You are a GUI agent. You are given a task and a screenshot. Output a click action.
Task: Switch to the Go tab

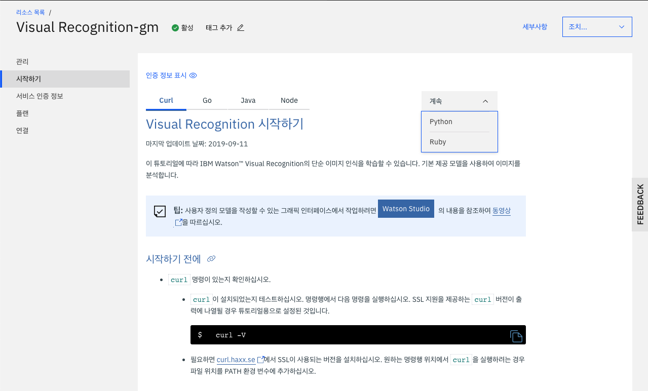point(207,100)
